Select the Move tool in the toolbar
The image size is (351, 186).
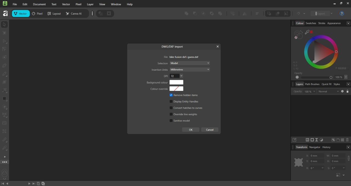[4, 25]
